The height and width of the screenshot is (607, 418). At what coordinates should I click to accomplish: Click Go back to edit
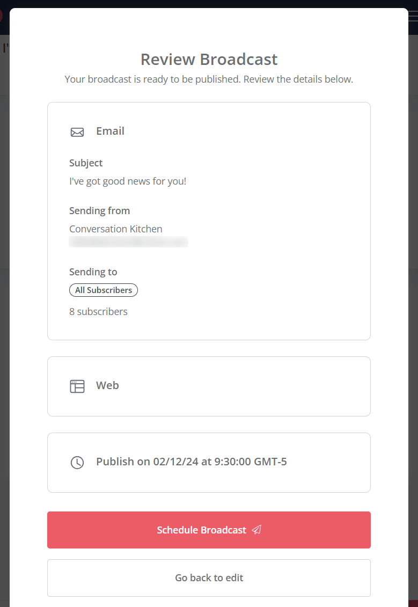(x=209, y=577)
